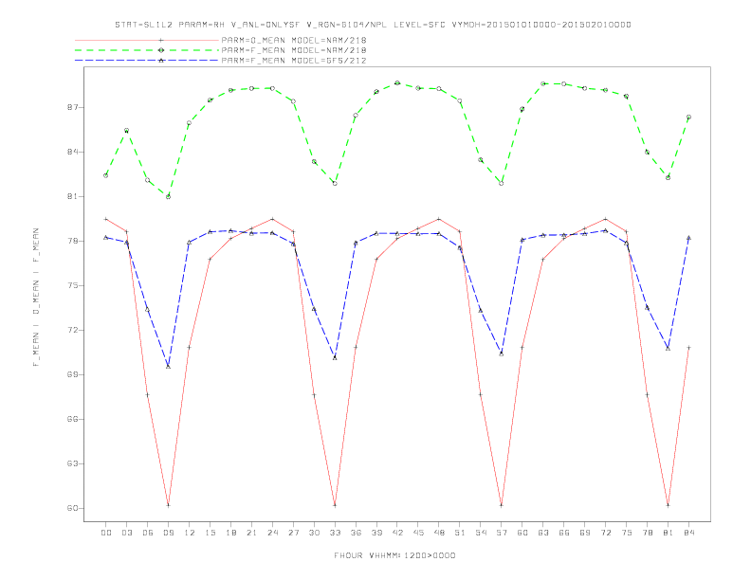Click green circle data point at hour 09

[168, 197]
